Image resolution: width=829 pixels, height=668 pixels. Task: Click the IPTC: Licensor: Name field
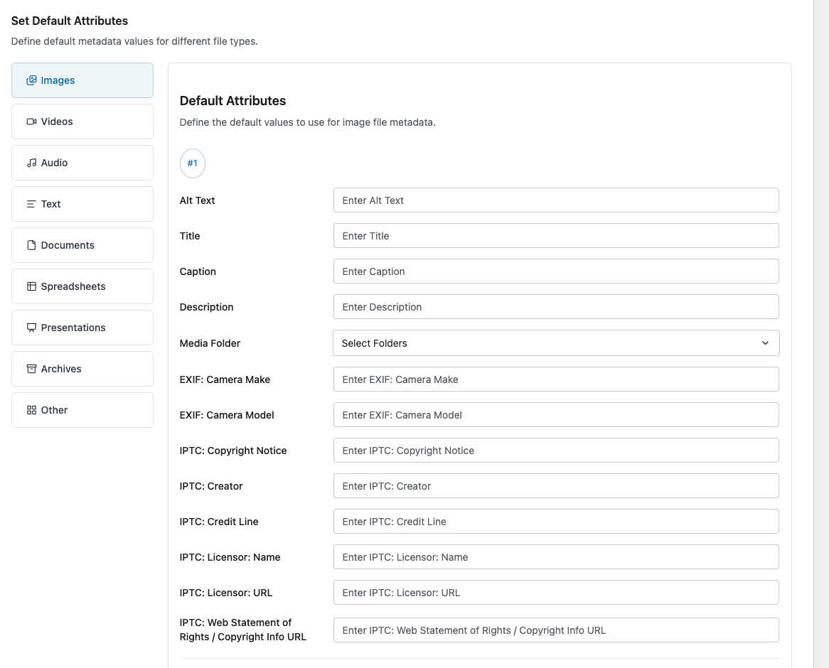pyautogui.click(x=556, y=557)
